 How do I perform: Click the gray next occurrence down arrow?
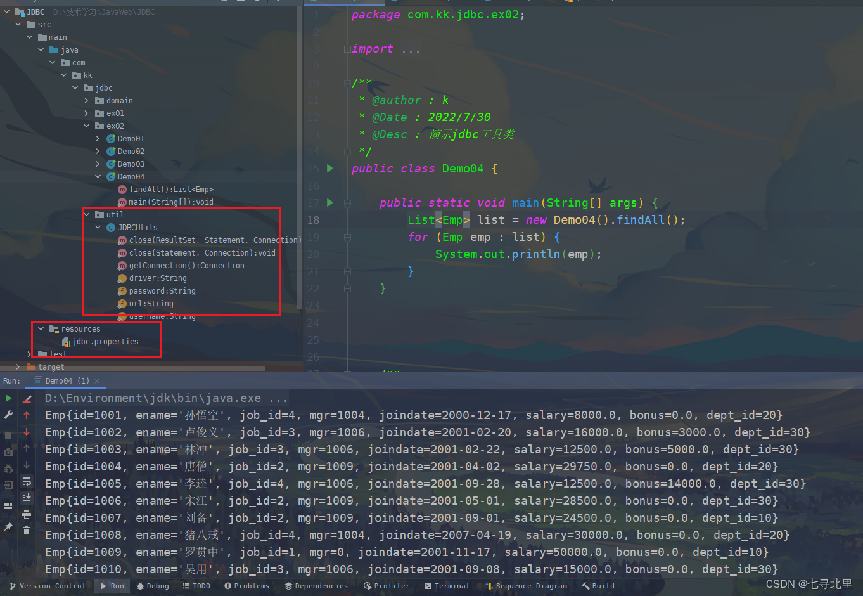click(x=27, y=465)
